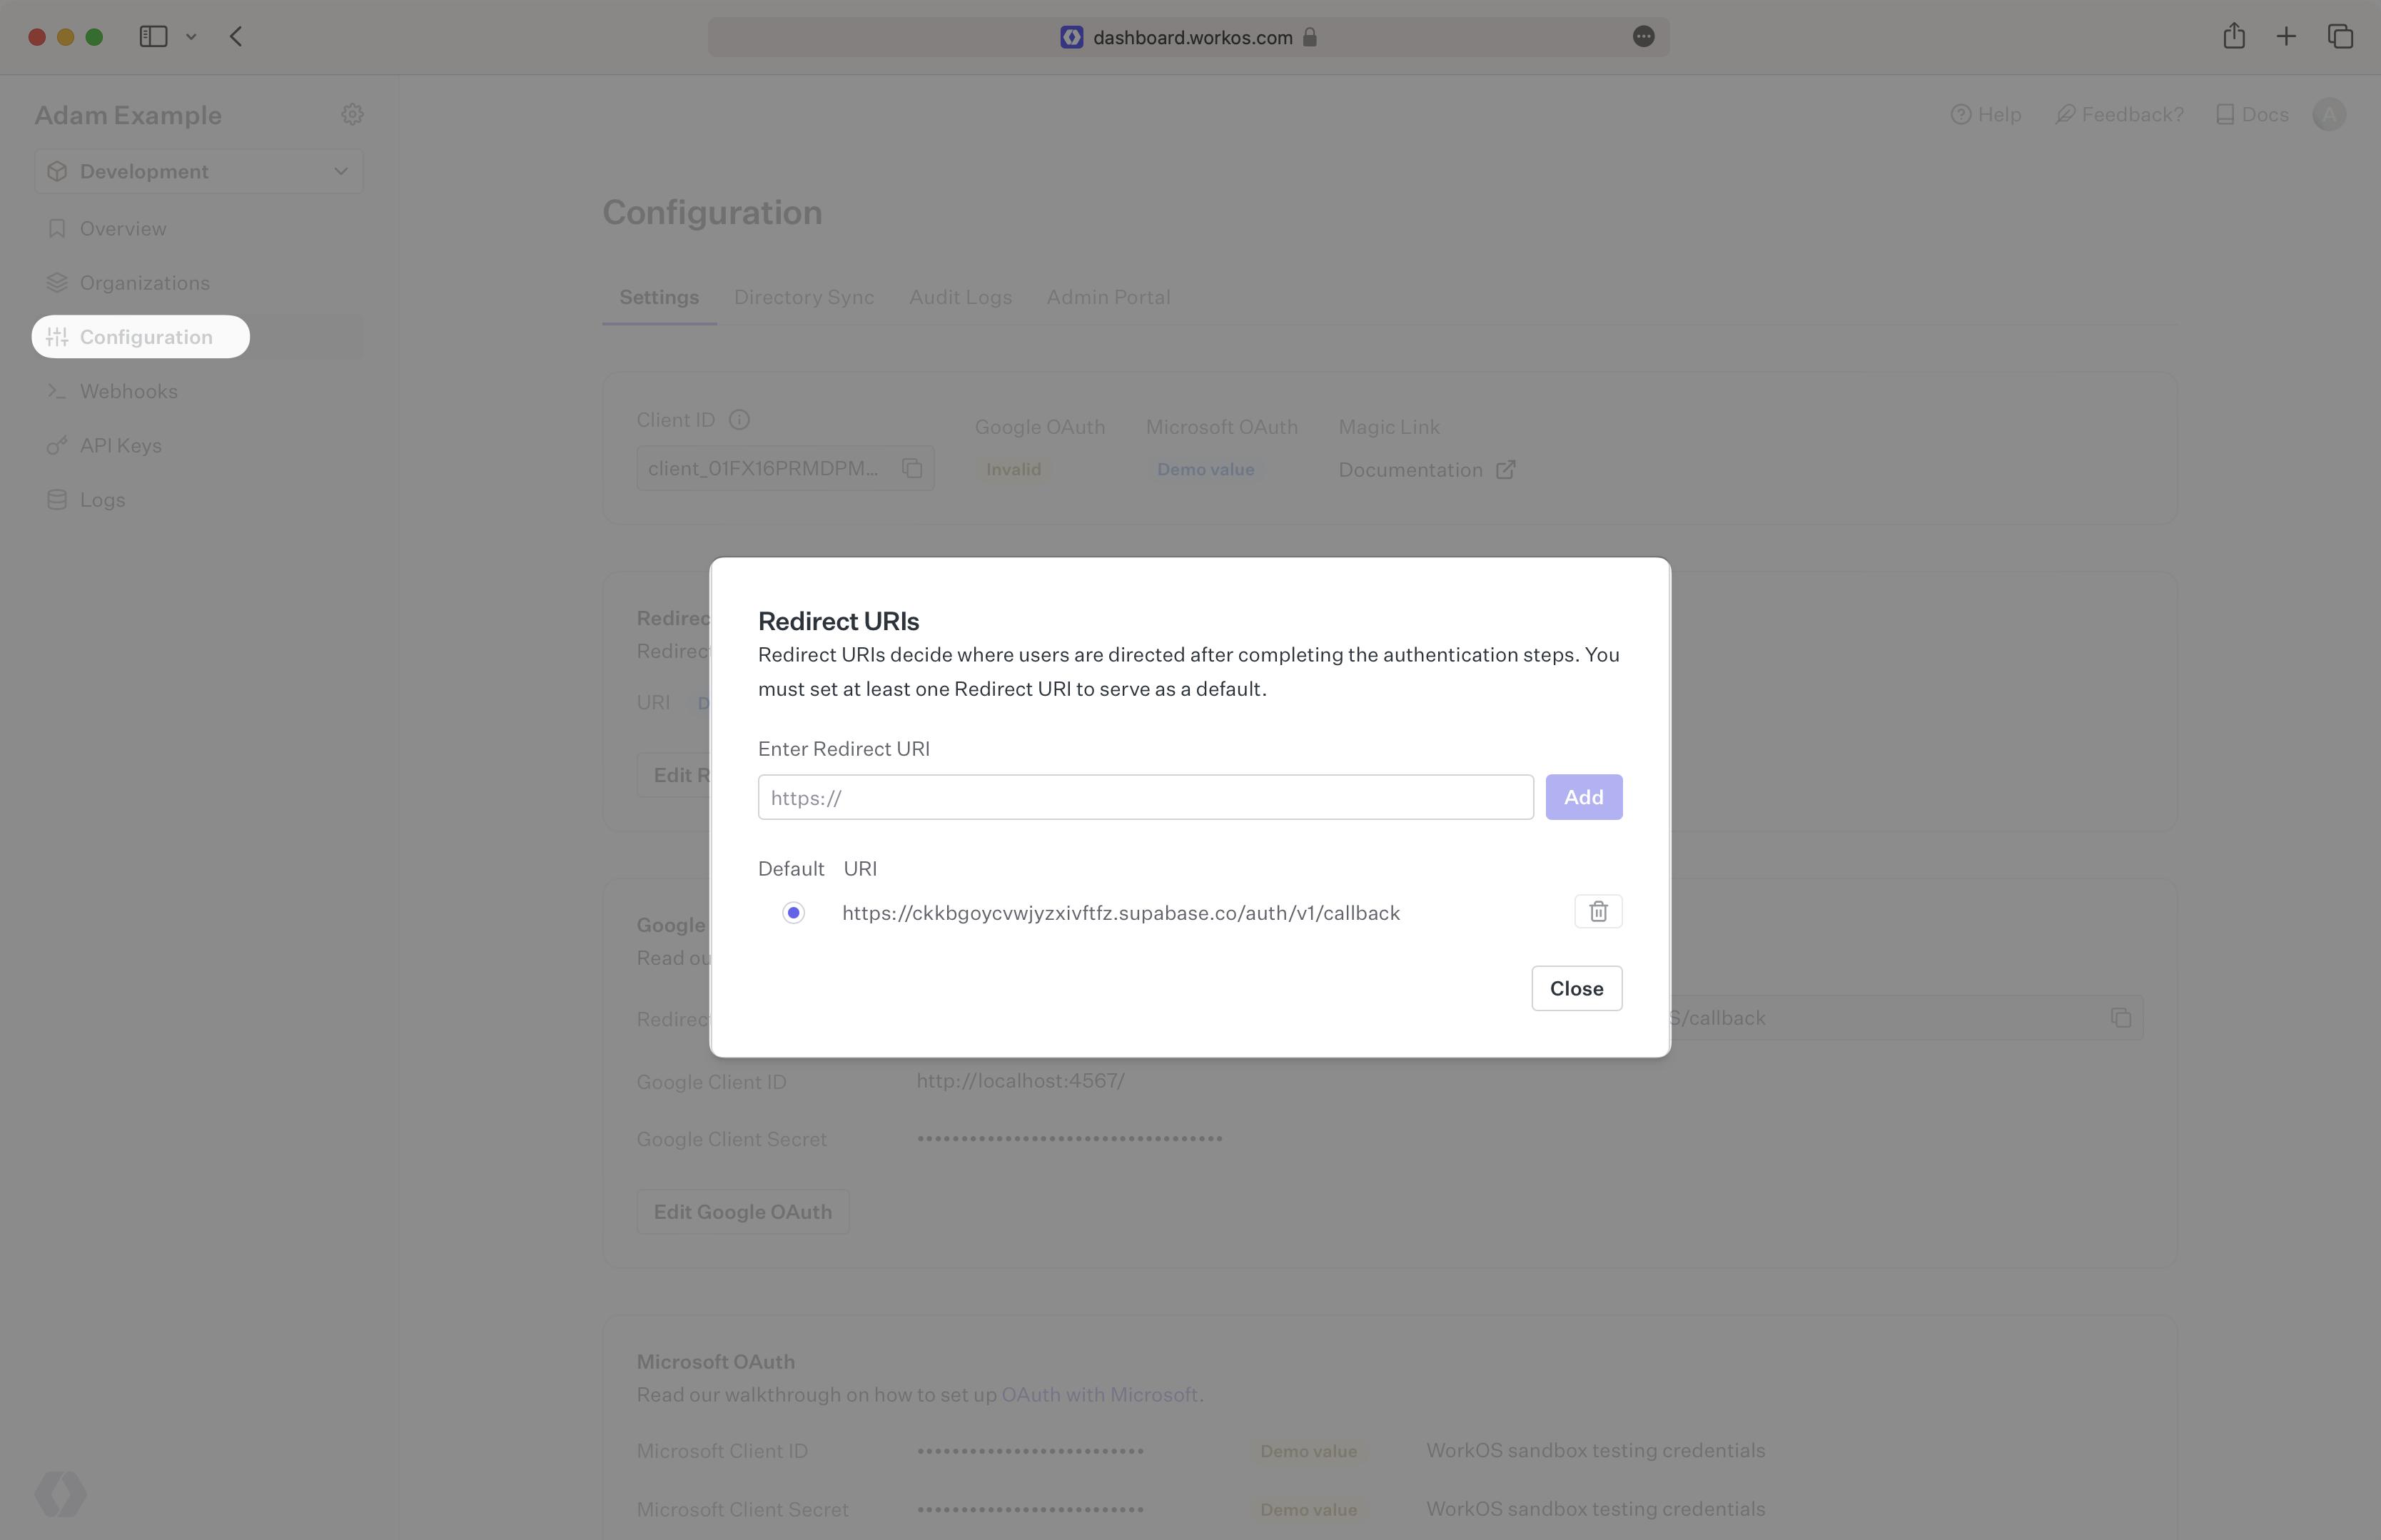
Task: Open the OAuth with Microsoft link
Action: [1099, 1394]
